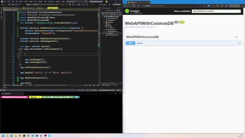Image resolution: width=245 pixels, height=138 pixels.
Task: Click the Git Changes bottom tab
Action: pos(114,85)
